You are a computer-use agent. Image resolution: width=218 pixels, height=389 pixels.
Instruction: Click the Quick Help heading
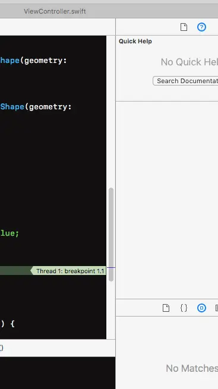tap(135, 42)
